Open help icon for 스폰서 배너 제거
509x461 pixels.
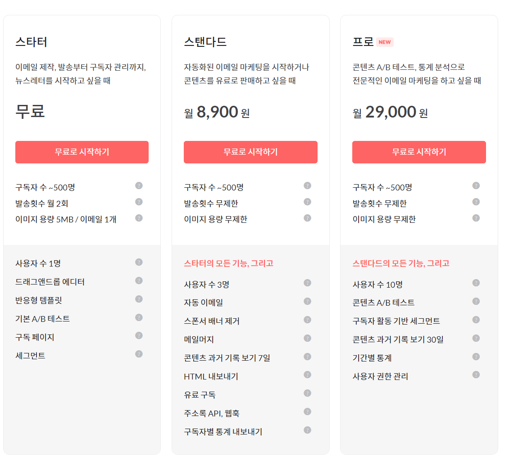[x=307, y=320]
